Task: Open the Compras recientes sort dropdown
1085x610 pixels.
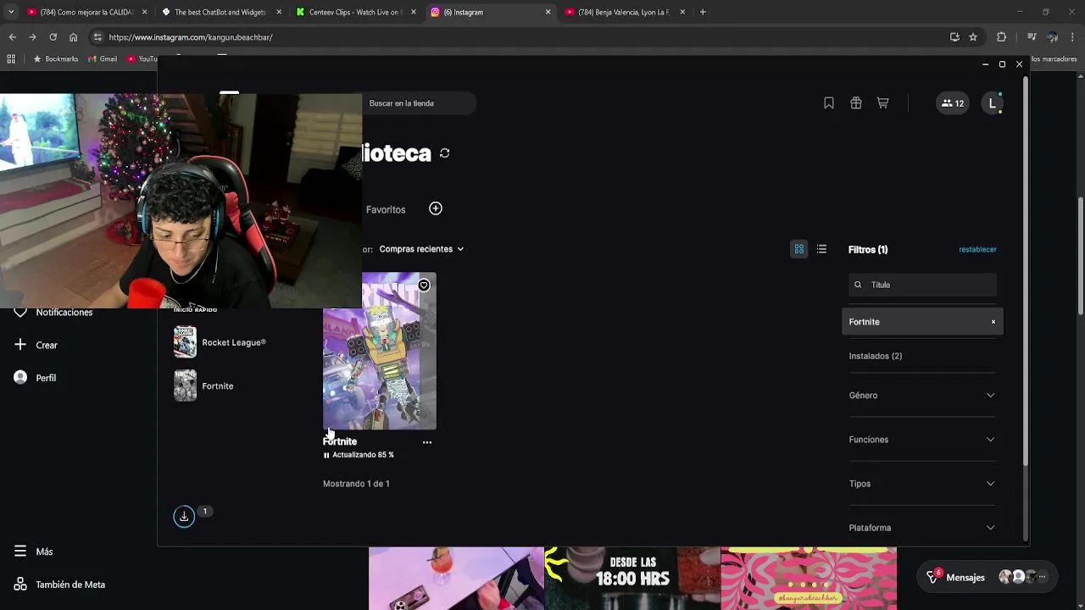Action: pos(421,249)
